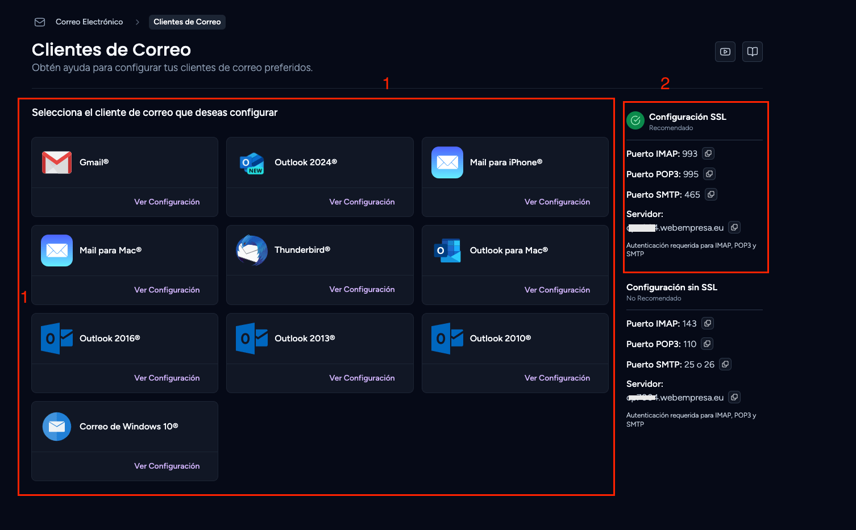Click the Correo de Windows 10® title

129,427
